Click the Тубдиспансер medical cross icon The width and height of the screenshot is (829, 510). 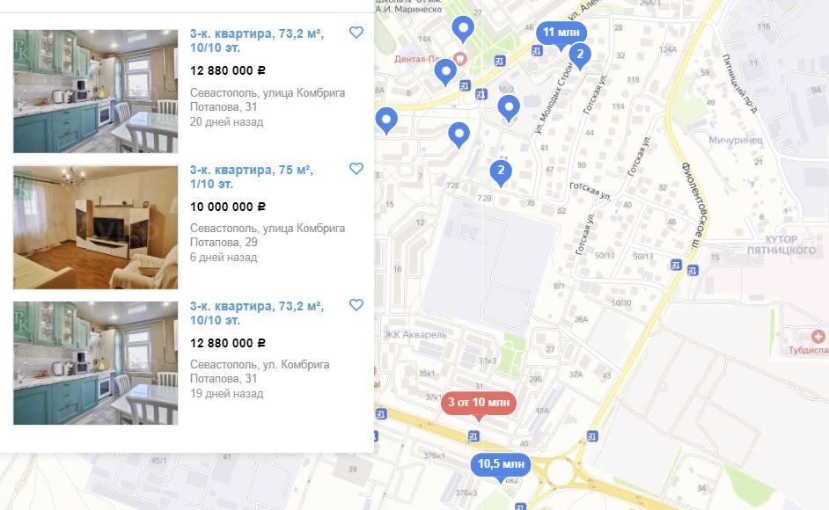coord(818,336)
